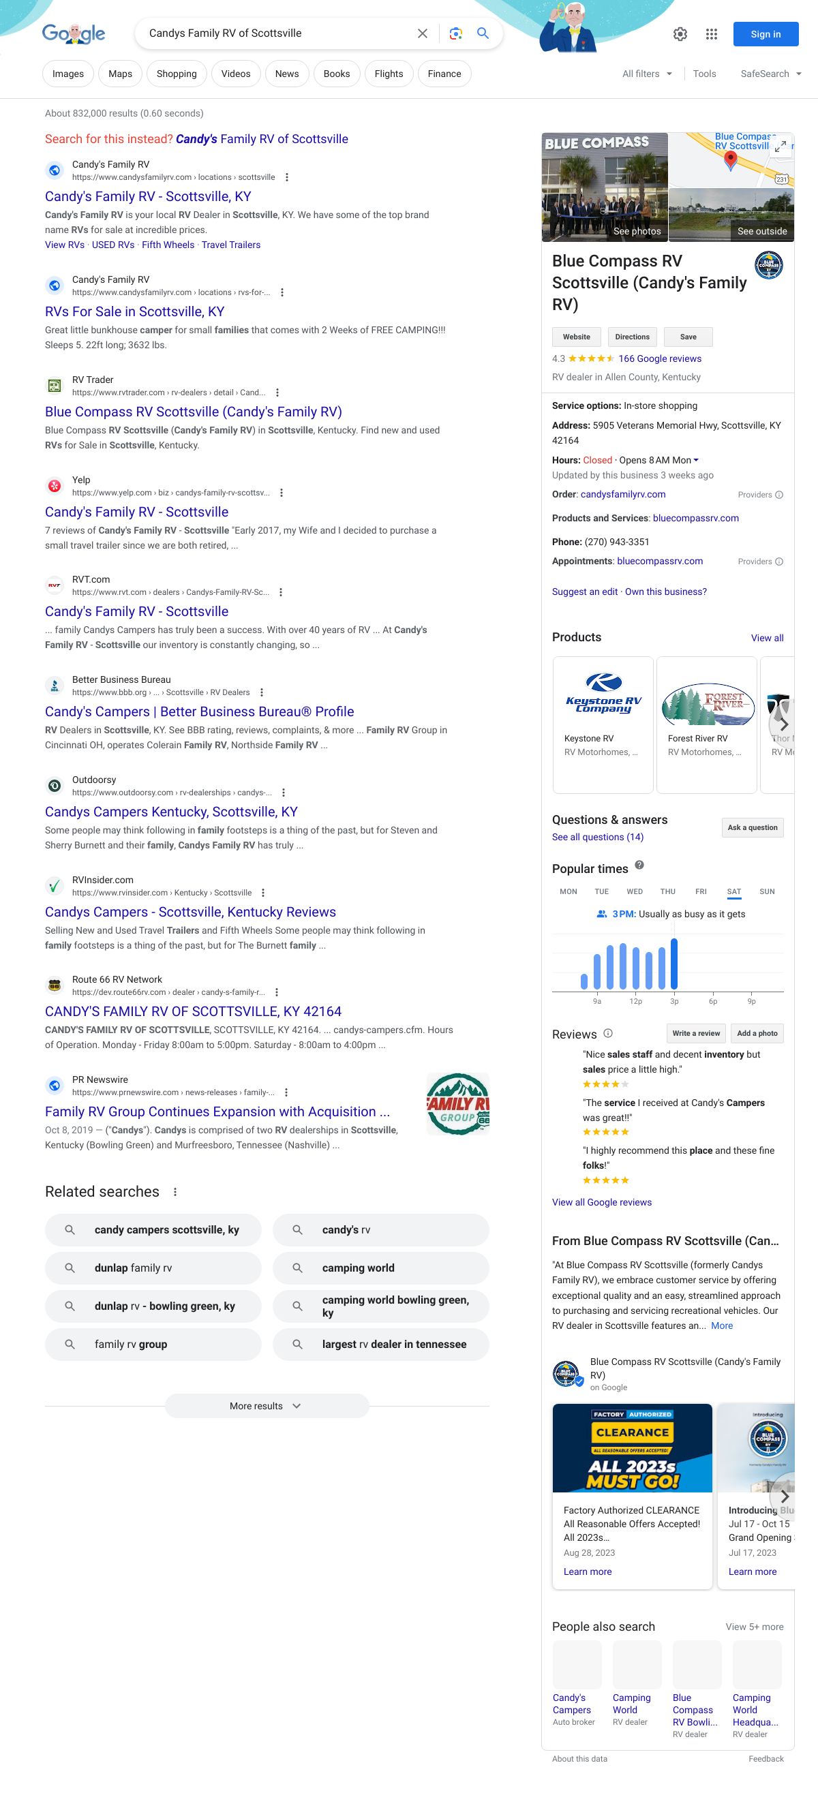Viewport: 818px width, 1795px height.
Task: Open 166 Google reviews link
Action: [659, 359]
